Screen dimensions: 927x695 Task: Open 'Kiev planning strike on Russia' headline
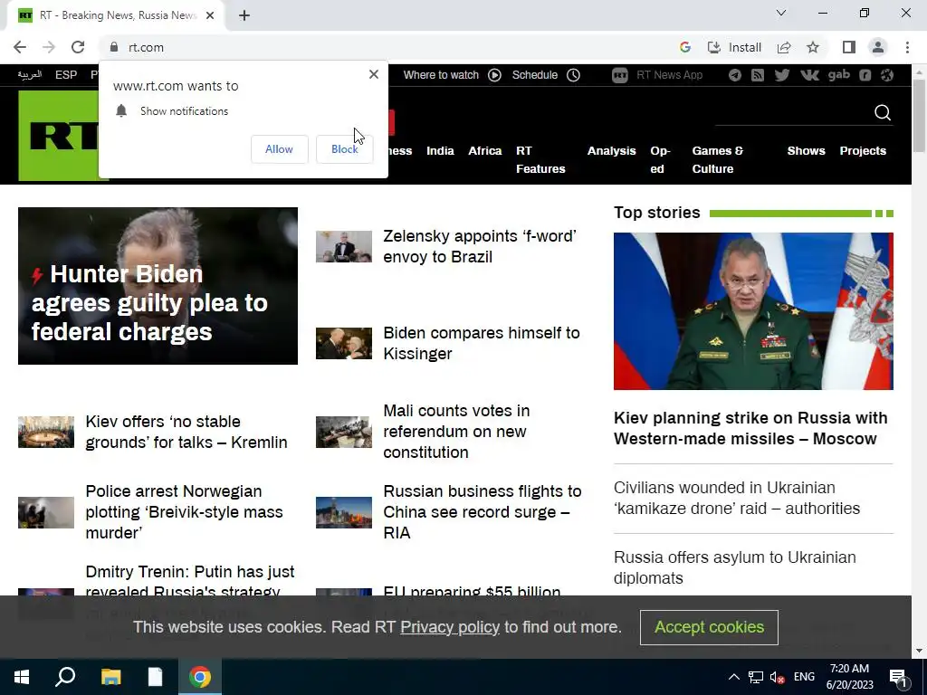coord(750,428)
